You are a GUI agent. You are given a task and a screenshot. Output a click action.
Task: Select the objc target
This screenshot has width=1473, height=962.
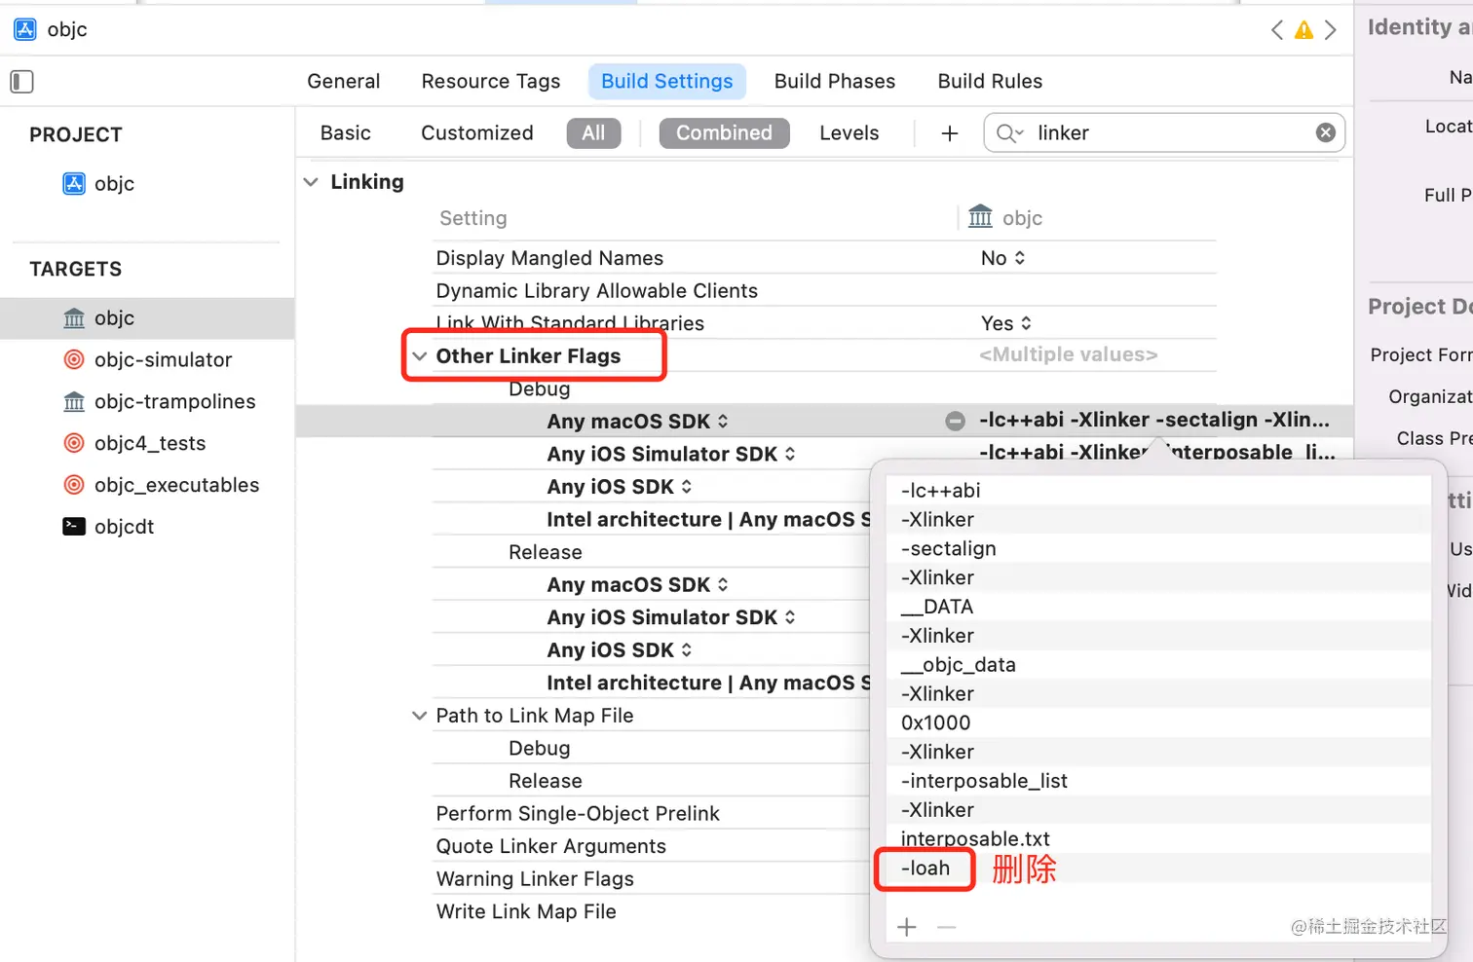[x=147, y=318]
